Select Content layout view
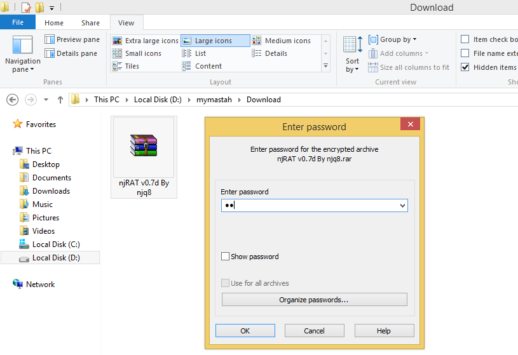This screenshot has width=518, height=355. 202,66
